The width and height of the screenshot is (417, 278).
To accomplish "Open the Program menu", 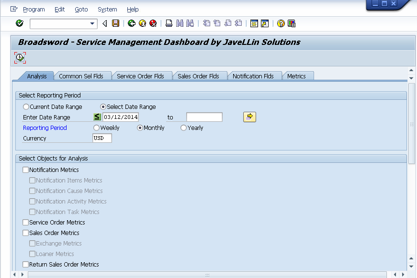I will [34, 10].
